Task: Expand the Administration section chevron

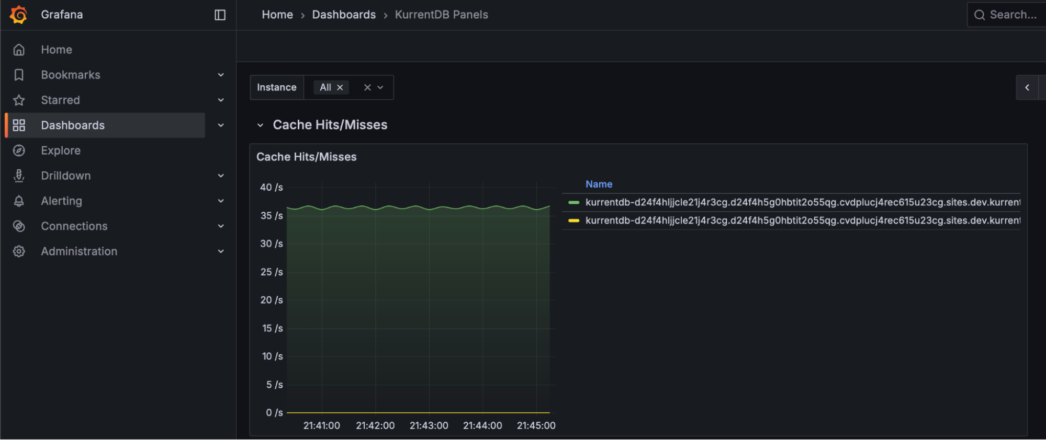Action: point(221,251)
